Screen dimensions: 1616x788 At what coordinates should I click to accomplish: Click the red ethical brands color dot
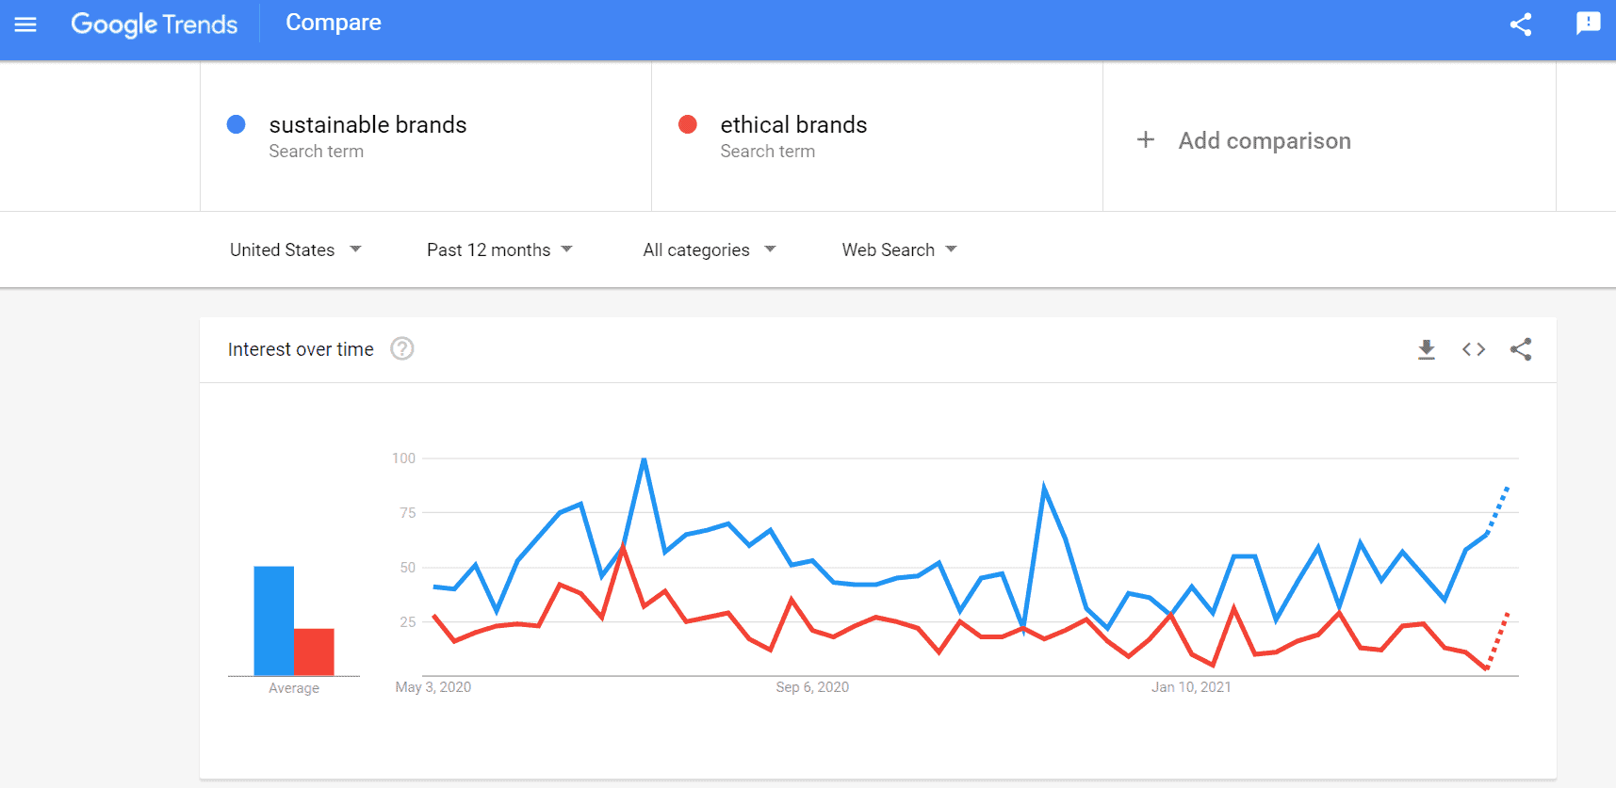pos(688,124)
